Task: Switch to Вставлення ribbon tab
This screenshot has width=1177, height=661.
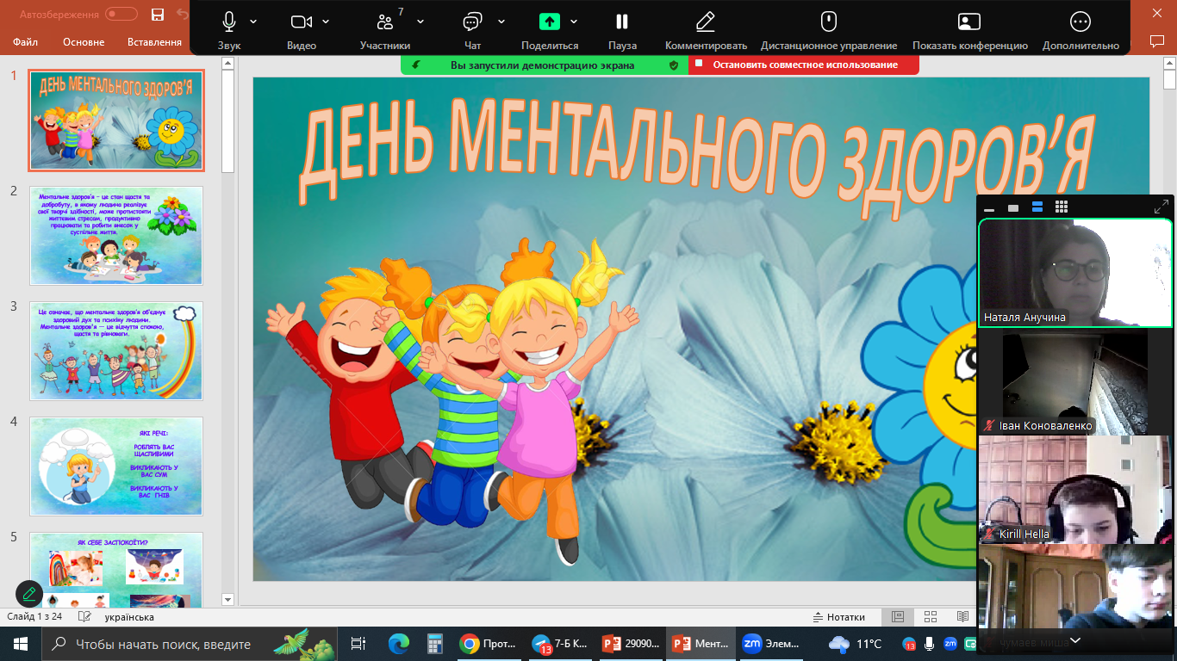Action: point(154,42)
